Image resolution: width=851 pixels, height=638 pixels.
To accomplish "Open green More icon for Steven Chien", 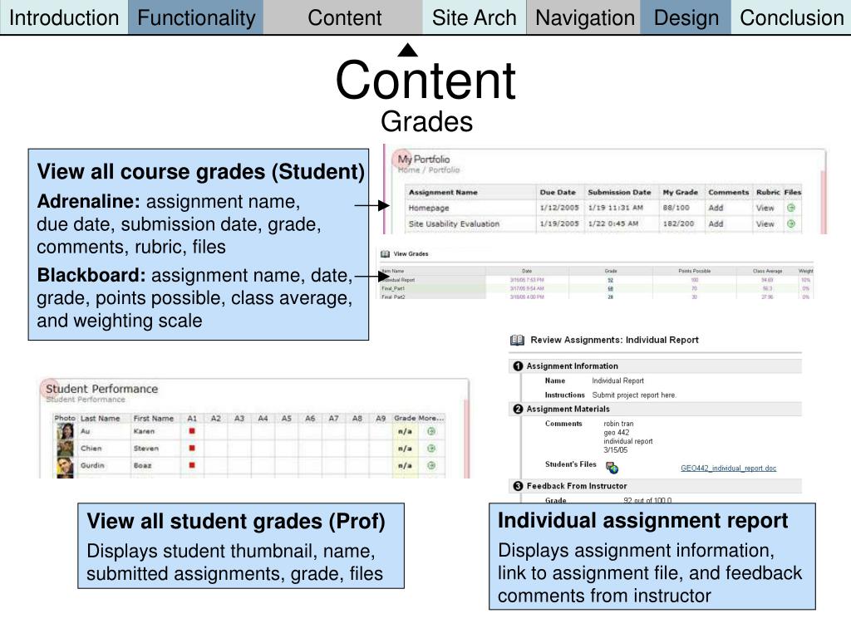I will (x=431, y=448).
